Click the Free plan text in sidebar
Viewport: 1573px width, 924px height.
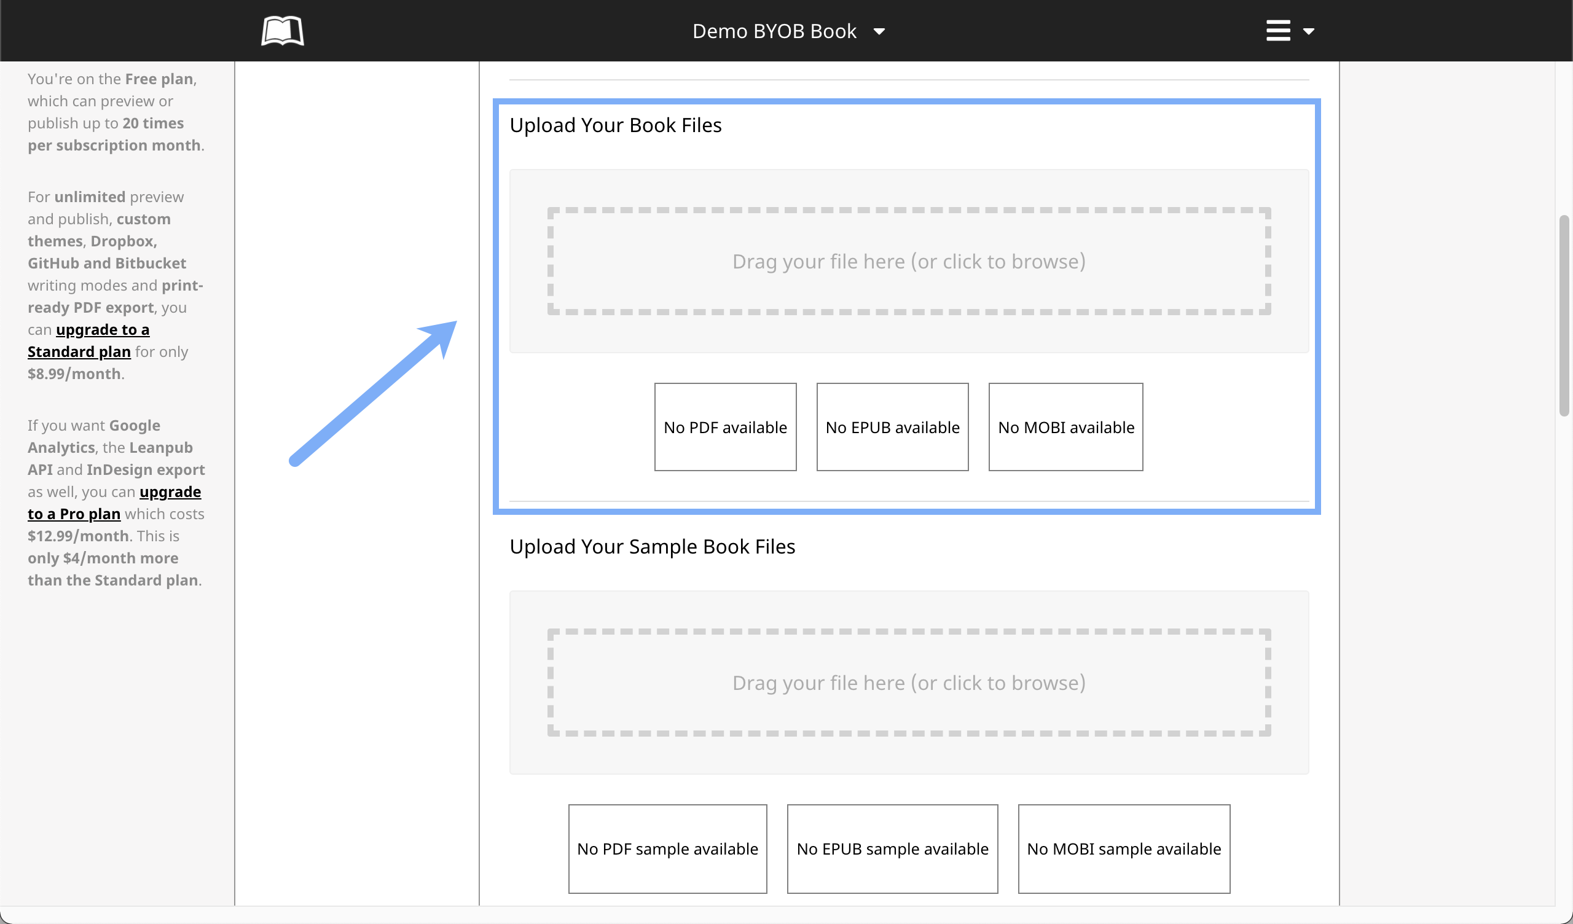[159, 79]
